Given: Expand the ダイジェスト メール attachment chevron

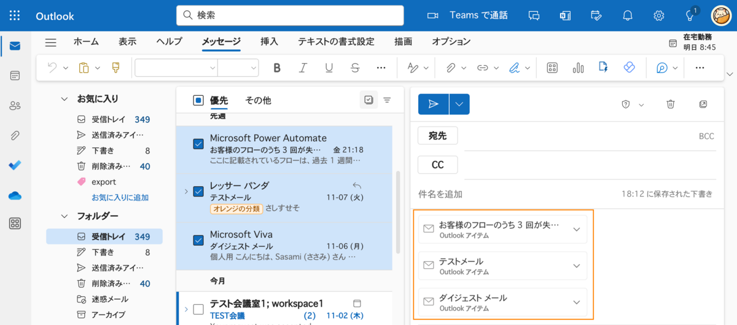Looking at the screenshot, I should 576,302.
